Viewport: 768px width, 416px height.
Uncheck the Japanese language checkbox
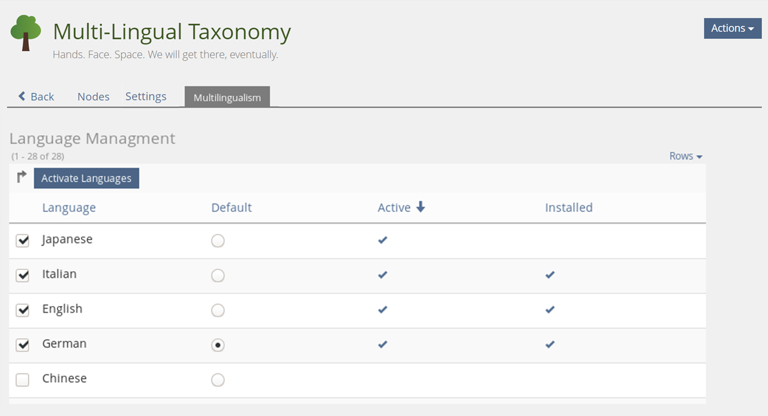click(x=22, y=241)
